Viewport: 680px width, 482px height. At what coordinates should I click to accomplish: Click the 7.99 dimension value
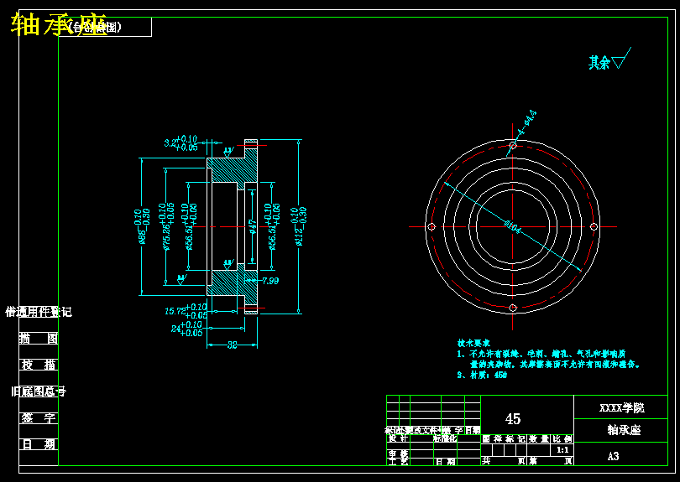point(270,281)
